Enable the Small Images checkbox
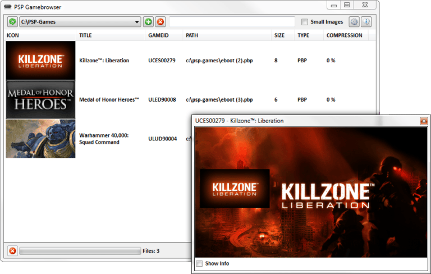Screen dimensions: 431x274 (305, 22)
